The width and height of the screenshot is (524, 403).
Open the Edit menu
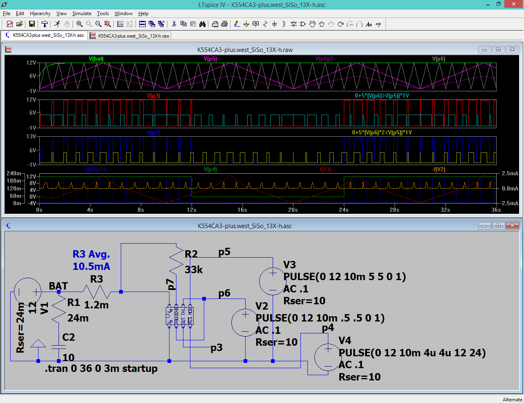[20, 14]
